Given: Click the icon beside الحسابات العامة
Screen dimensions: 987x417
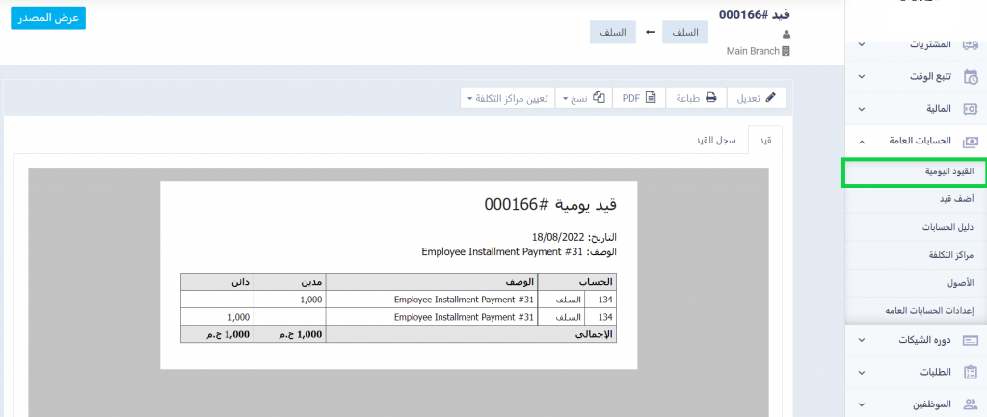Looking at the screenshot, I should coord(970,142).
